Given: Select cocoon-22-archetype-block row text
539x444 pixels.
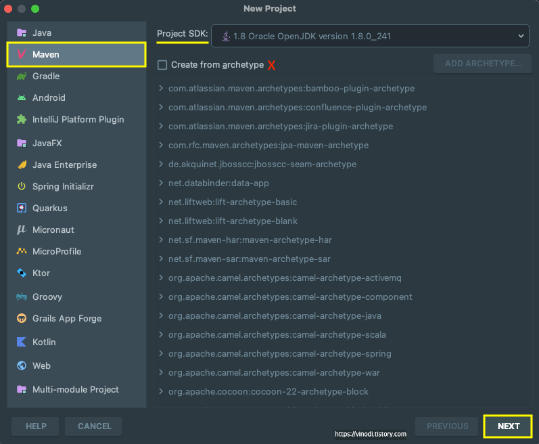Looking at the screenshot, I should 268,391.
